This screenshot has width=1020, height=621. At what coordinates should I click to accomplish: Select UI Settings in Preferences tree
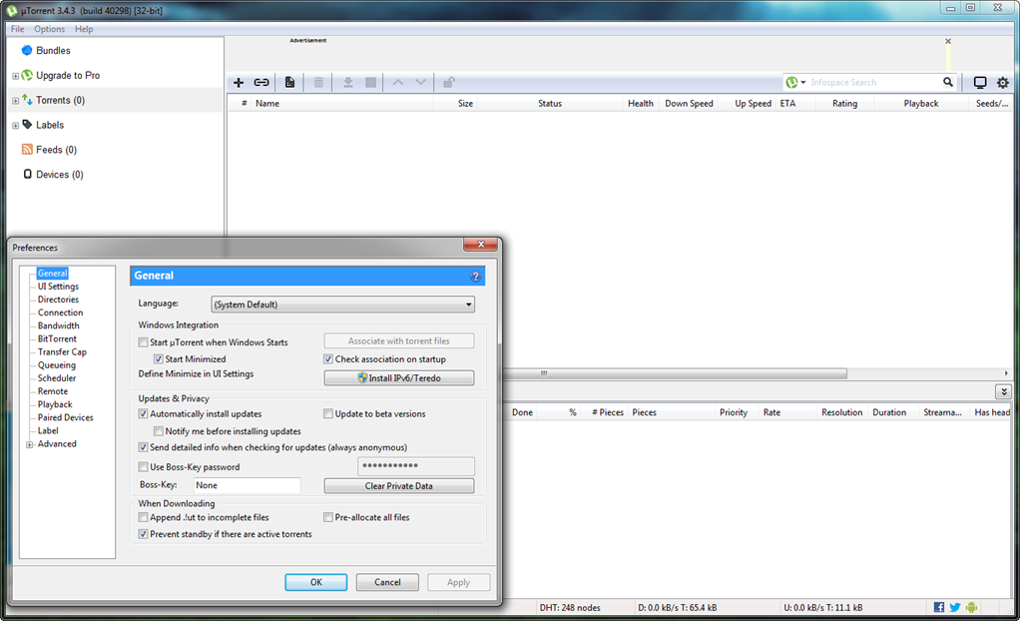pyautogui.click(x=59, y=287)
